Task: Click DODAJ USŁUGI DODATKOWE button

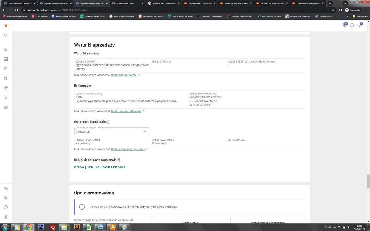Action: tap(100, 167)
